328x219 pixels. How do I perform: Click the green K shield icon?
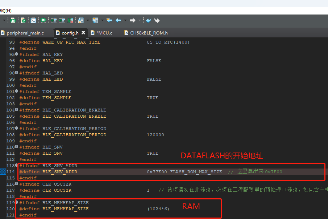(x=43, y=20)
